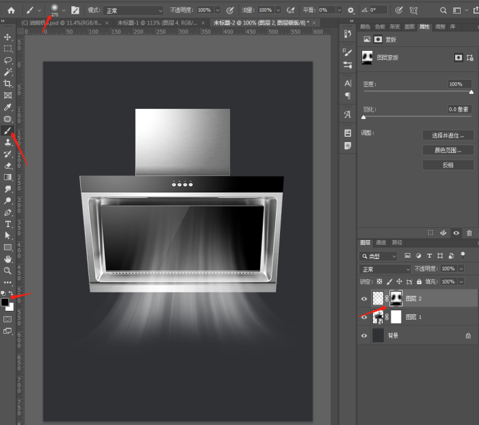Select the Eraser tool
The image size is (479, 425).
7,166
